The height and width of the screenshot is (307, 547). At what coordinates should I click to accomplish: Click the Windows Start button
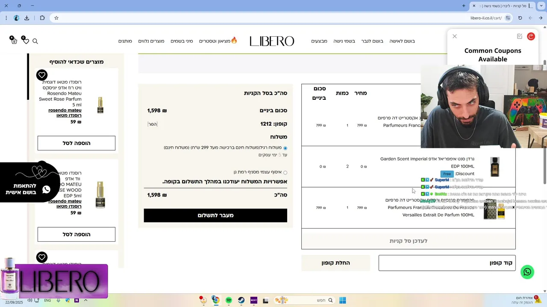pos(342,300)
